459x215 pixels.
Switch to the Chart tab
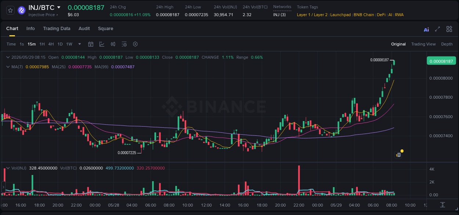(12, 29)
